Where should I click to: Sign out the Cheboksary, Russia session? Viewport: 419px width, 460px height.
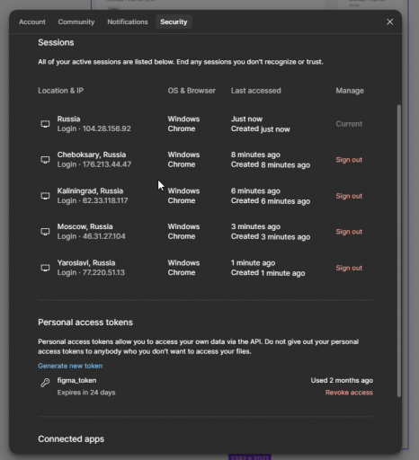[x=349, y=160]
